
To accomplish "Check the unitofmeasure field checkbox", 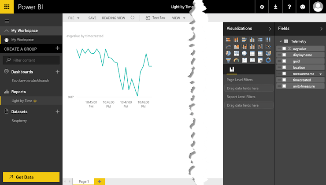I will click(x=284, y=86).
